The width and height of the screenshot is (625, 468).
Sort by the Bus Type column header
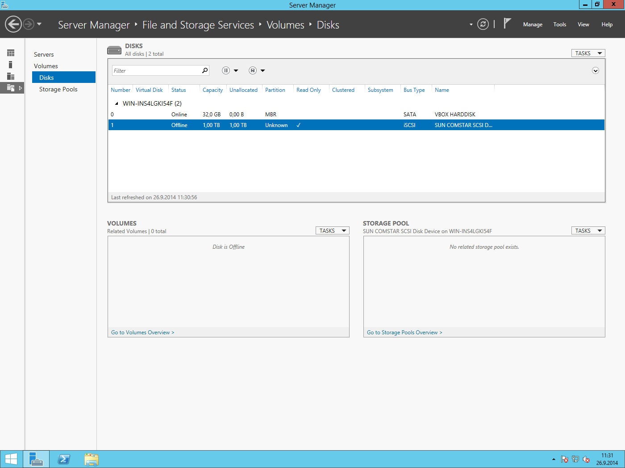(414, 90)
